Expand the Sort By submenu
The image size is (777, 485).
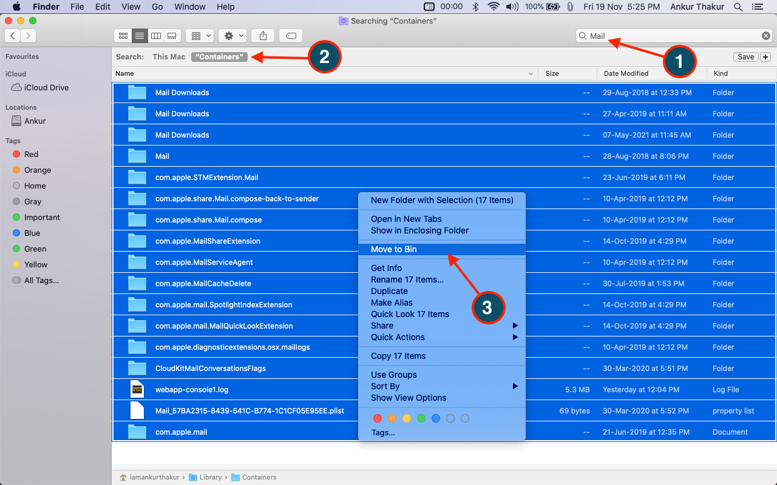click(442, 386)
